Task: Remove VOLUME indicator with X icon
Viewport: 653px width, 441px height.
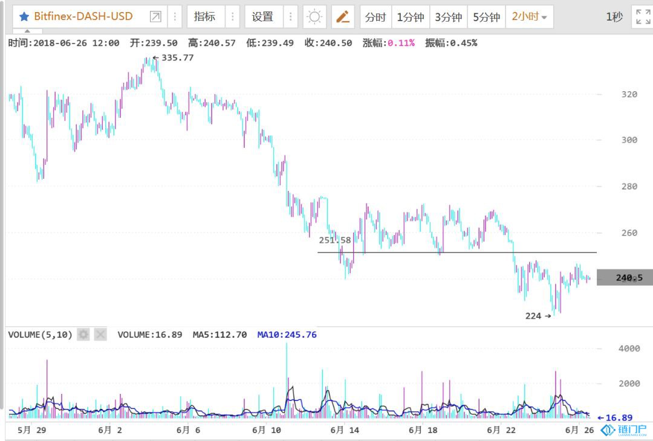Action: coord(100,335)
